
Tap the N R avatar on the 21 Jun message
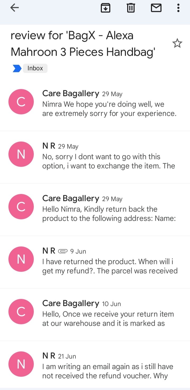(x=21, y=364)
